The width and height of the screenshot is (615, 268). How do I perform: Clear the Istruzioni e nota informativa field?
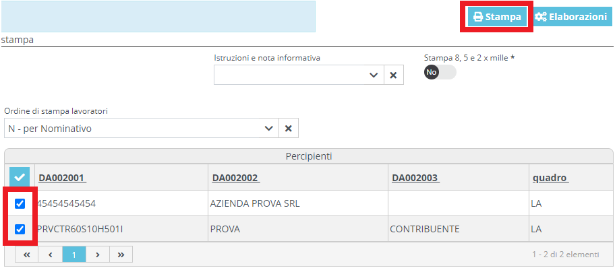click(393, 75)
